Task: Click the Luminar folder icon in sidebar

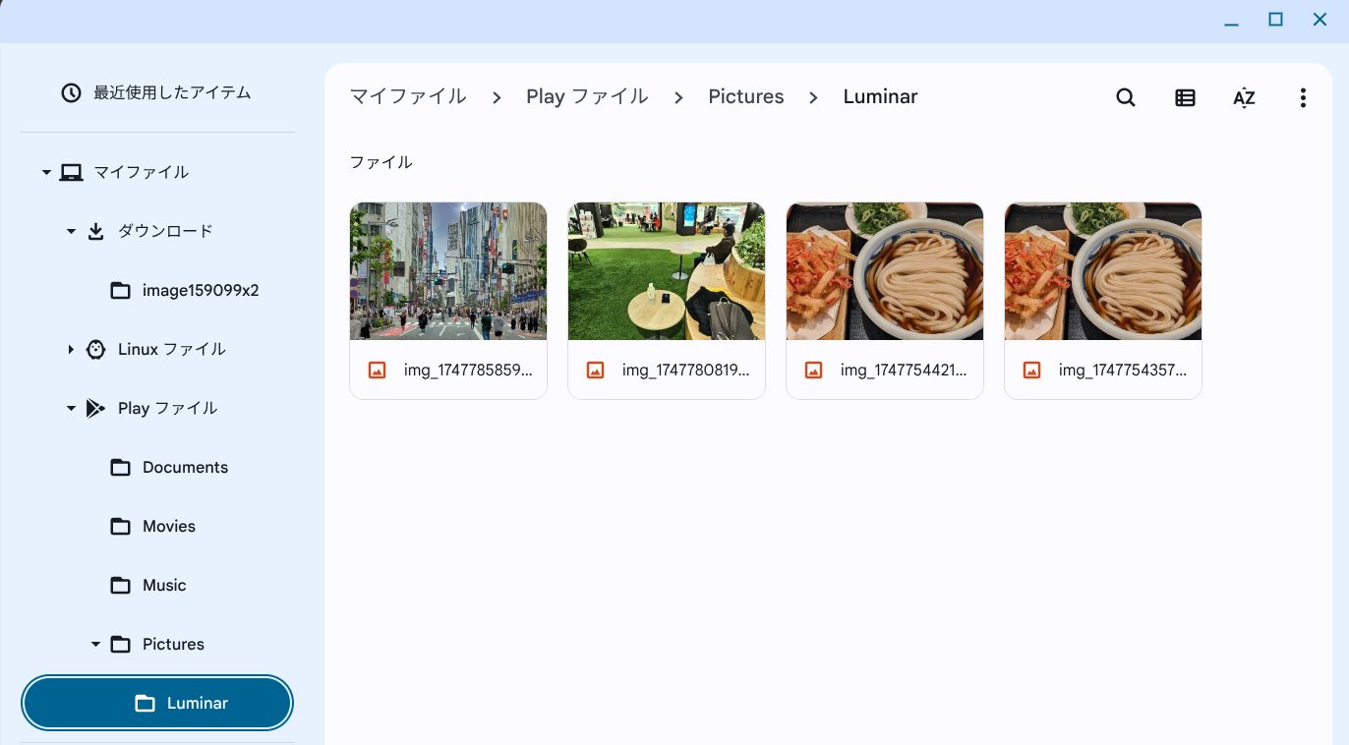Action: point(145,704)
